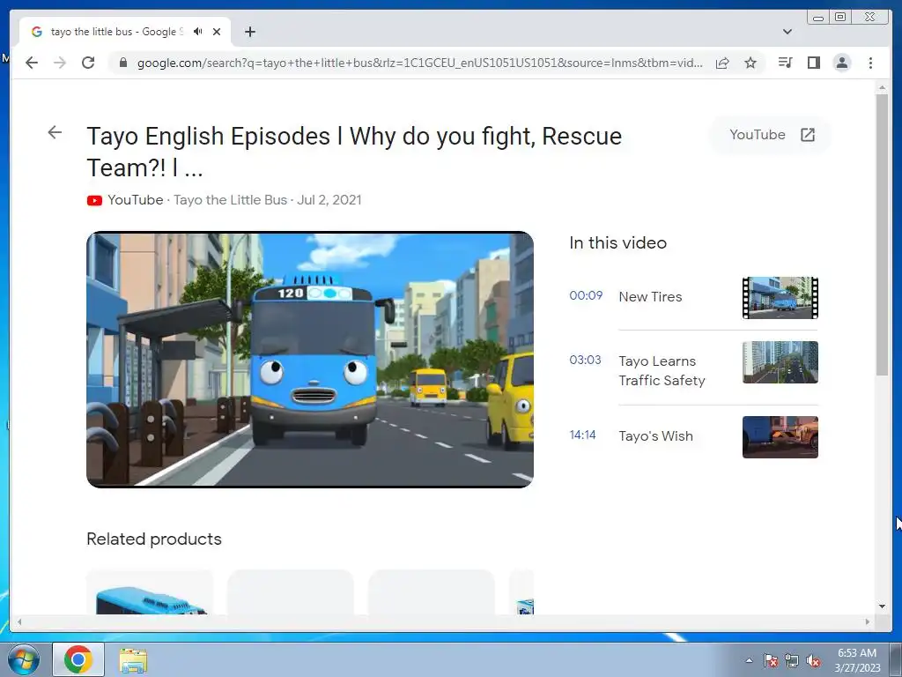Click the vertical scrollbar thumb
Viewport: 902px width, 677px height.
[882, 234]
